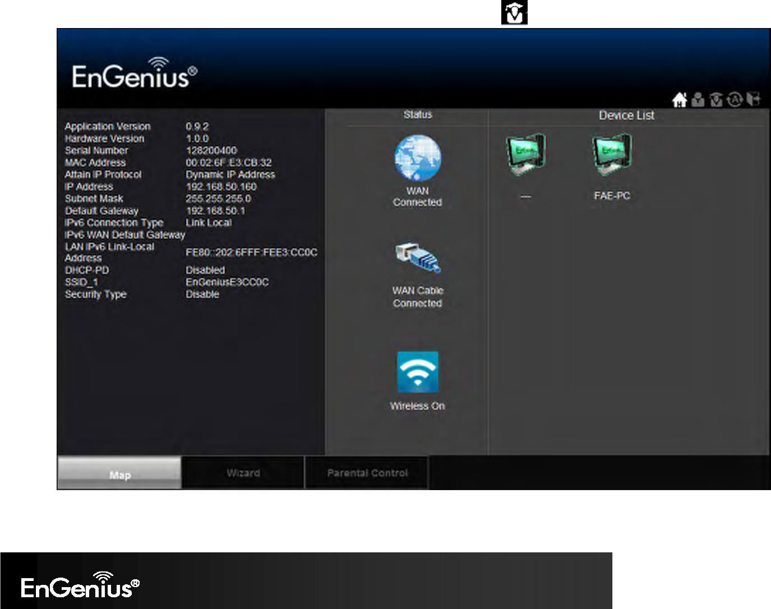Click the serial number value 128200400
Screen dimensions: 771x609
211,150
